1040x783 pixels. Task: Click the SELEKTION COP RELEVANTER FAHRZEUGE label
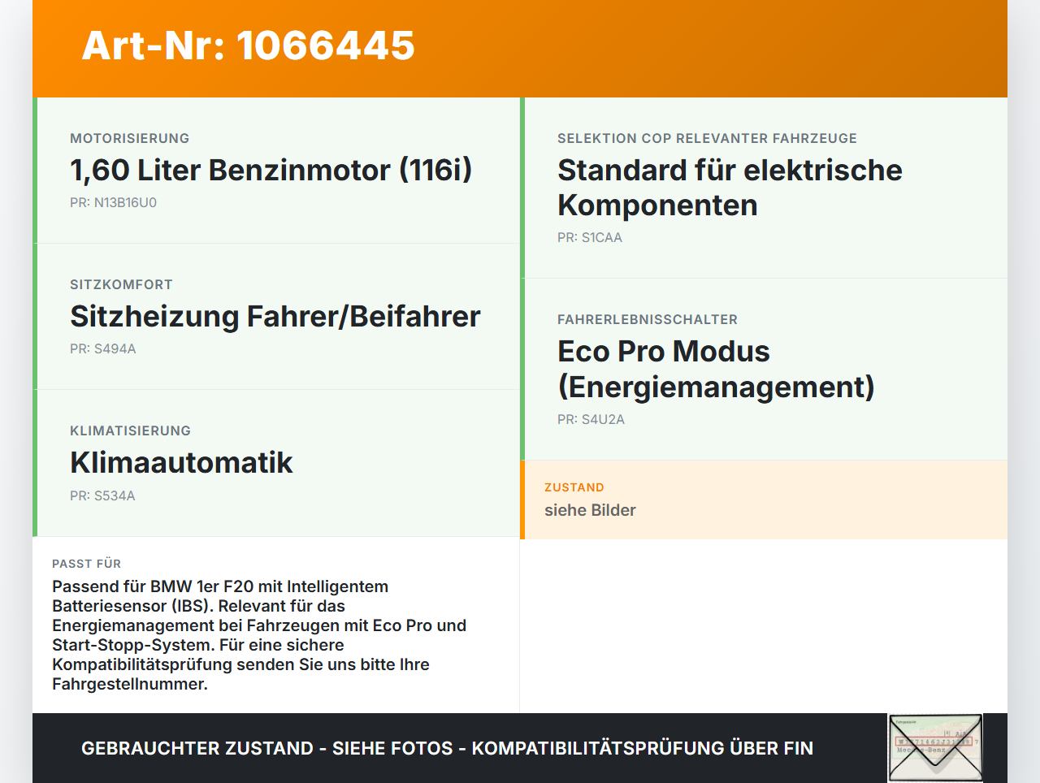tap(707, 138)
